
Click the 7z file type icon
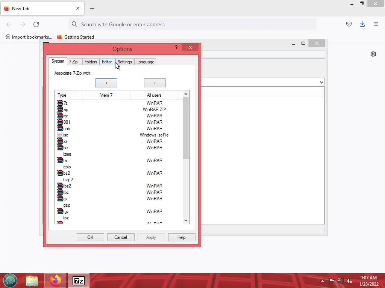click(60, 103)
